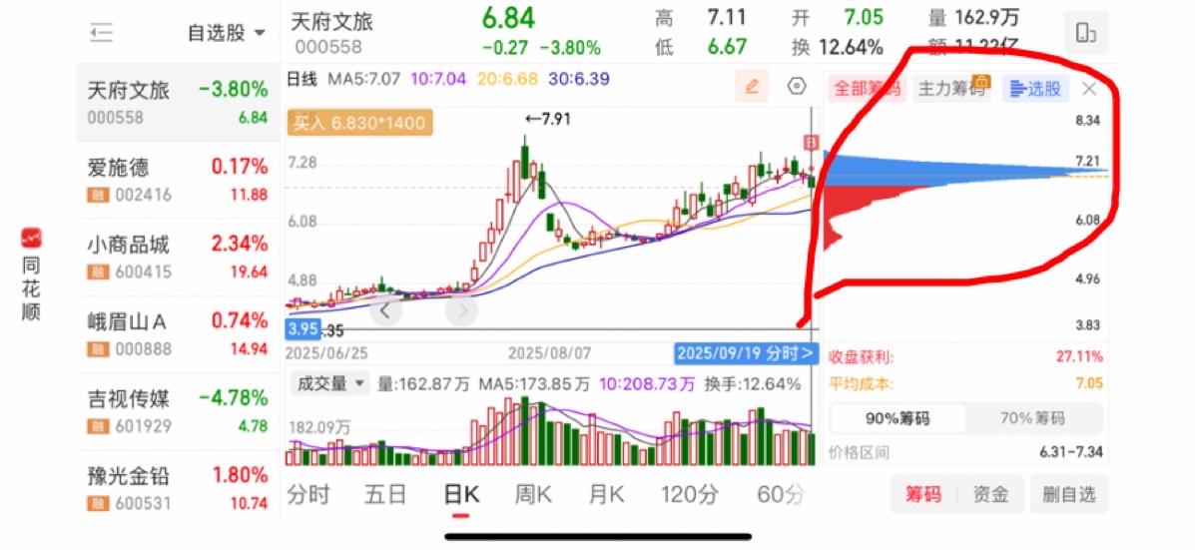Move chart left with arrow button
Image resolution: width=1195 pixels, height=550 pixels.
pos(385,310)
